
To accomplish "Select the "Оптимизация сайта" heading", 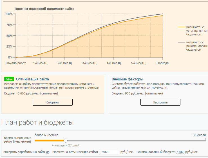I will point(32,79).
